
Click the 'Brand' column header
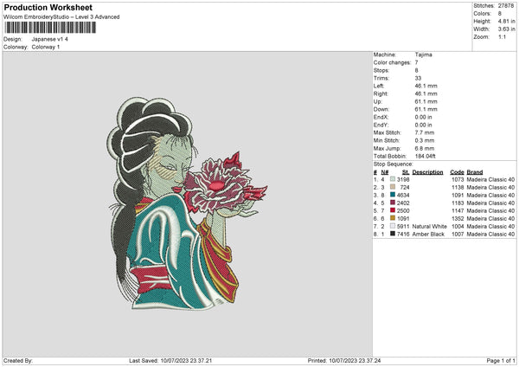pyautogui.click(x=475, y=172)
